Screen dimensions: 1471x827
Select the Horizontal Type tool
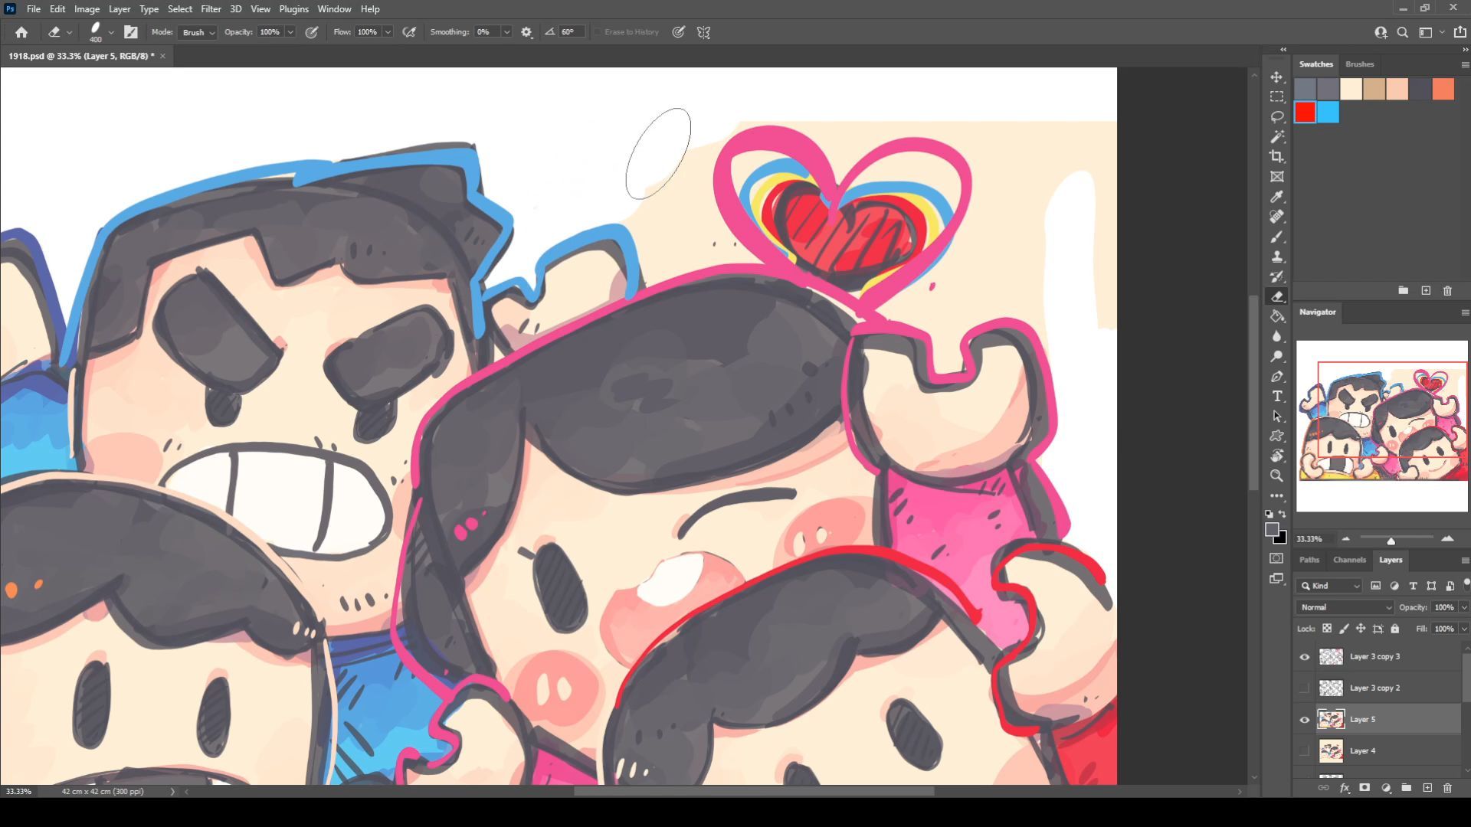[1277, 396]
